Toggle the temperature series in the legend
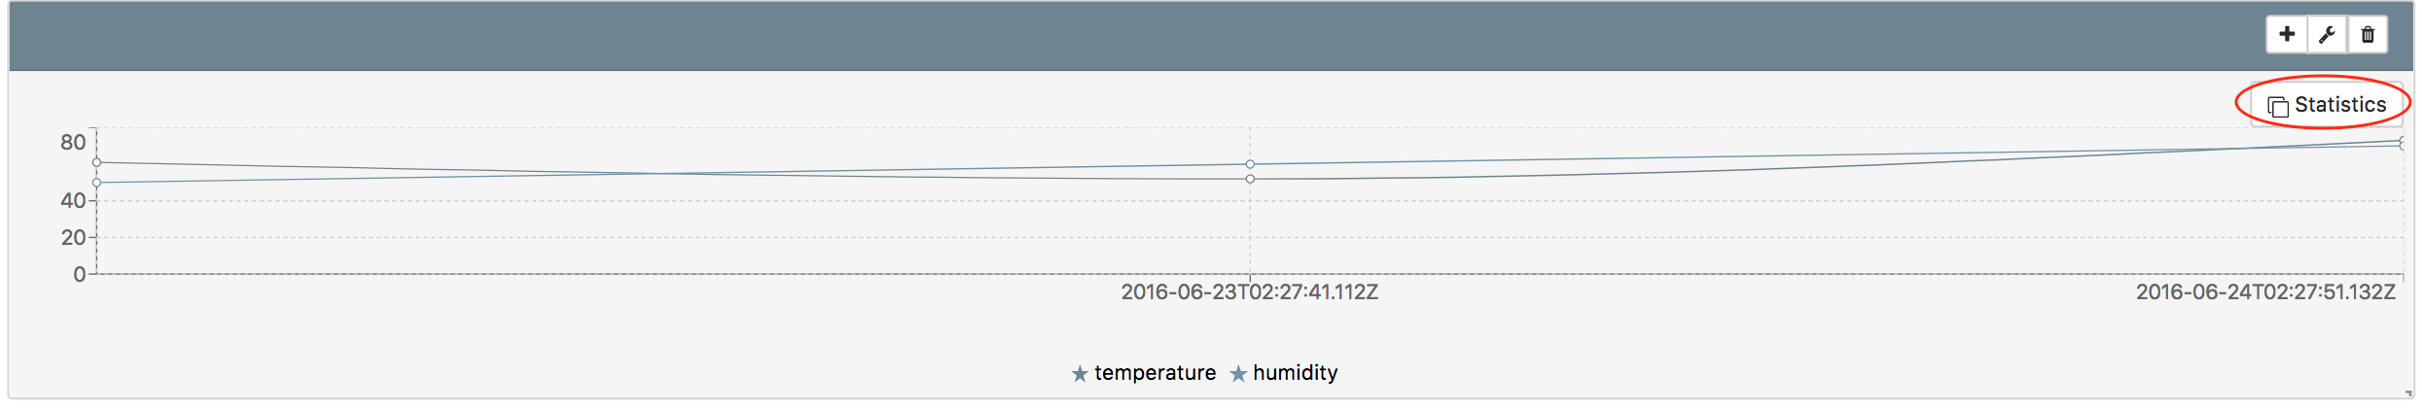The image size is (2422, 410). 1155,373
